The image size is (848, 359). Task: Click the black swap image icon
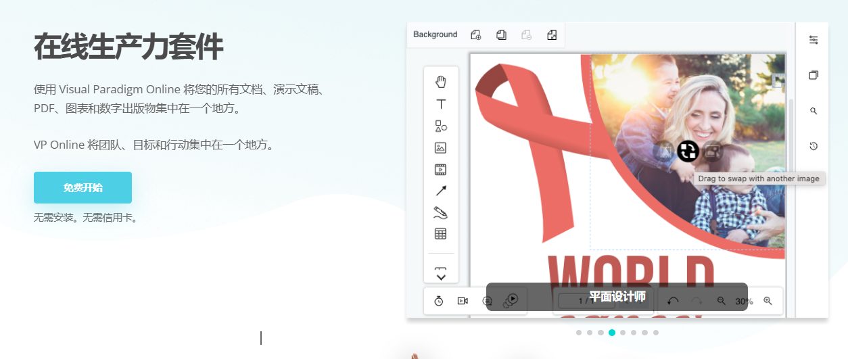click(688, 151)
